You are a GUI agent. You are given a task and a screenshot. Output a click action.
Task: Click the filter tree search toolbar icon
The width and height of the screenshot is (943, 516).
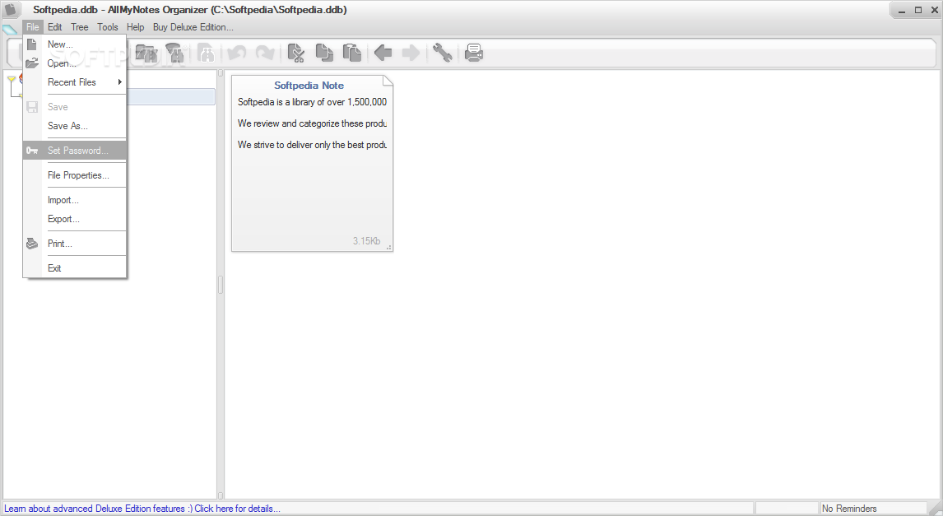pyautogui.click(x=175, y=53)
